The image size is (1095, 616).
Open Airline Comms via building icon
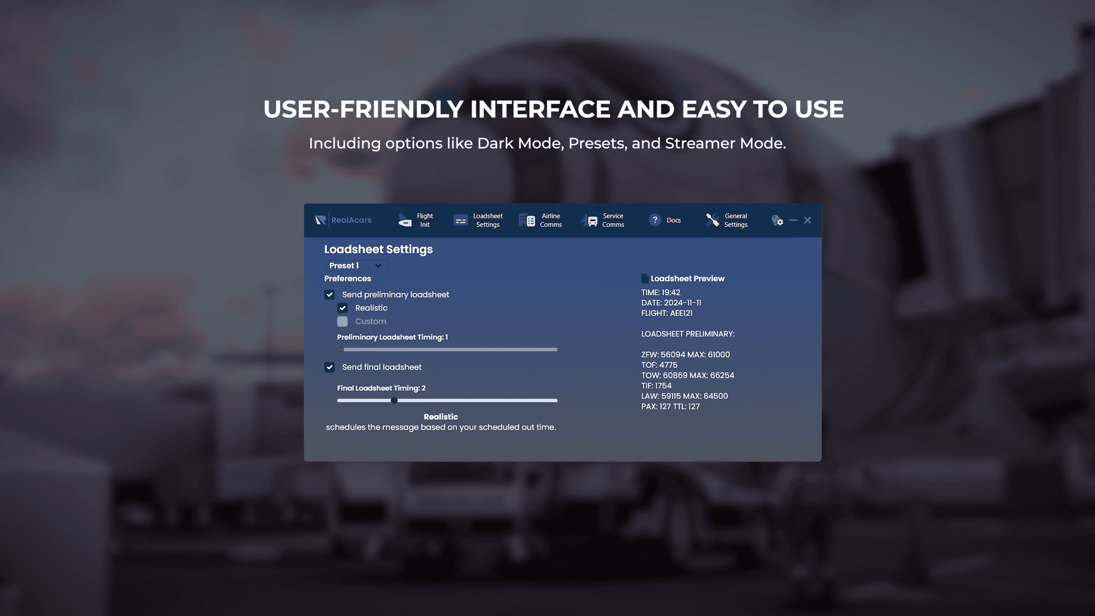(x=527, y=220)
